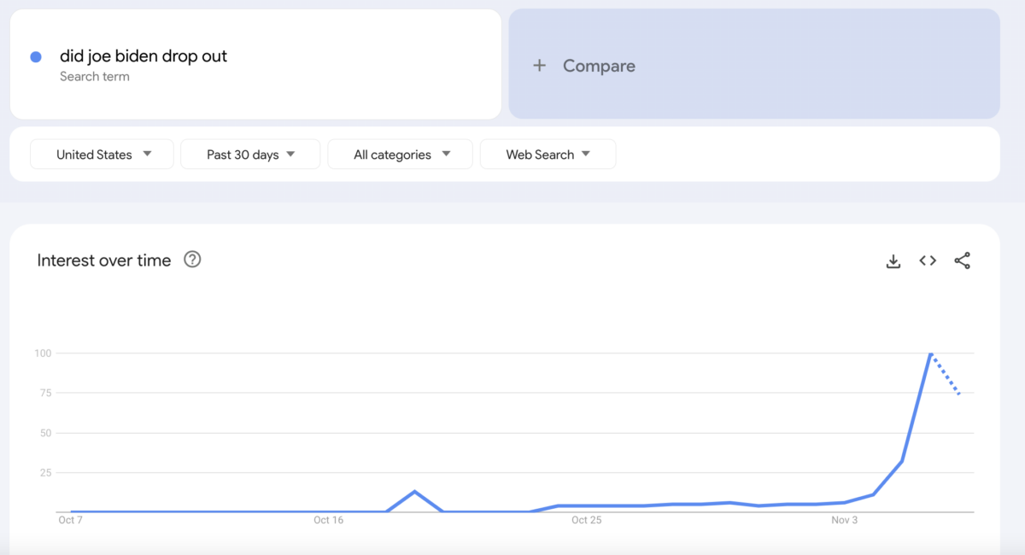This screenshot has width=1025, height=555.
Task: Click the Interest over time heading
Action: coord(104,260)
